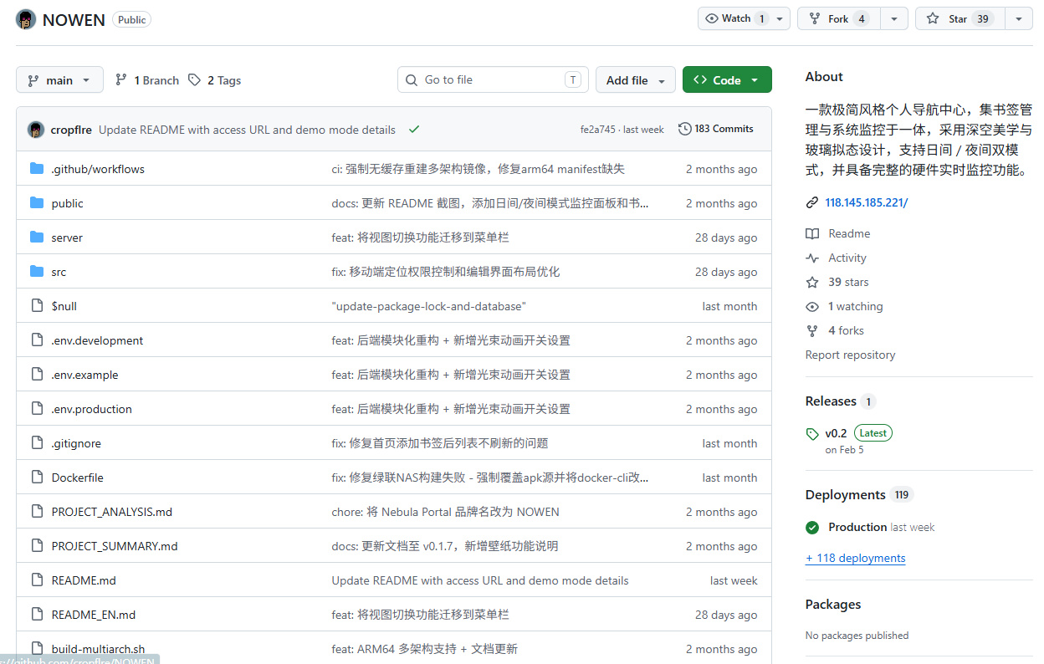This screenshot has width=1044, height=664.
Task: Expand the main branch dropdown
Action: [59, 80]
